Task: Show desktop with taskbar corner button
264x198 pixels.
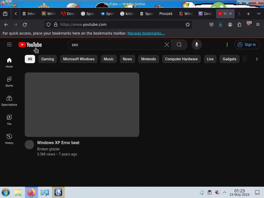Action: click(257, 192)
